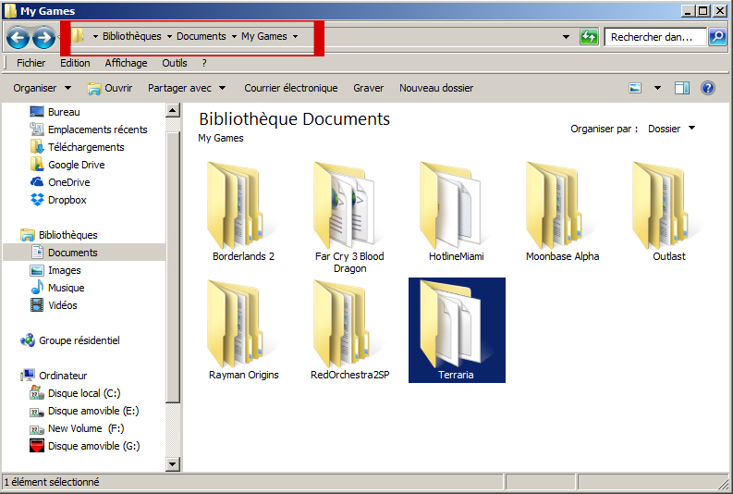733x494 pixels.
Task: Click the search magnifier button
Action: coord(717,36)
